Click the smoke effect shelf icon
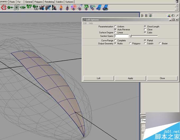 [x=67, y=7]
